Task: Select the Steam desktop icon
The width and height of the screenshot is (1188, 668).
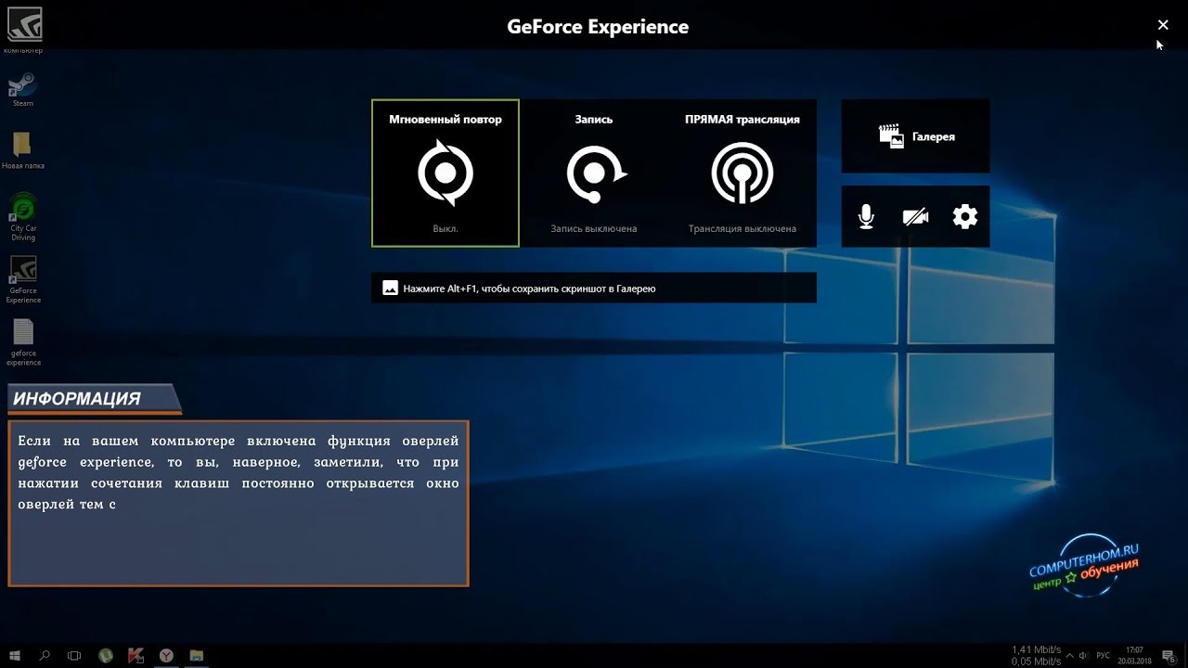Action: pyautogui.click(x=23, y=90)
